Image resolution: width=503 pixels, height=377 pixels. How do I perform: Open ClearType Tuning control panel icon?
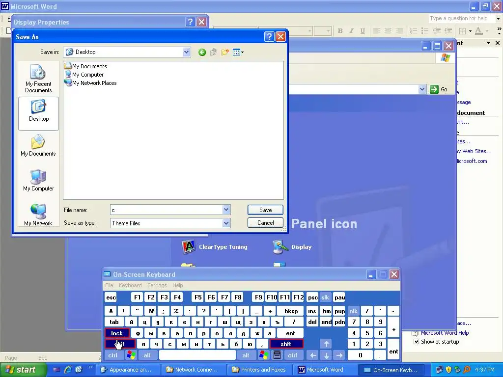click(x=214, y=247)
